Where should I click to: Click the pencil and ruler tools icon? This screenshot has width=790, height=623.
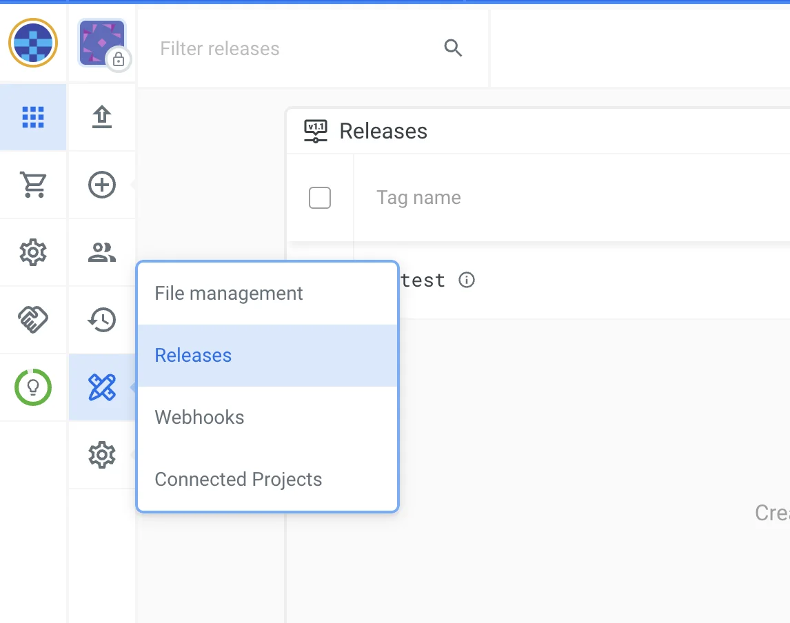[x=102, y=388]
